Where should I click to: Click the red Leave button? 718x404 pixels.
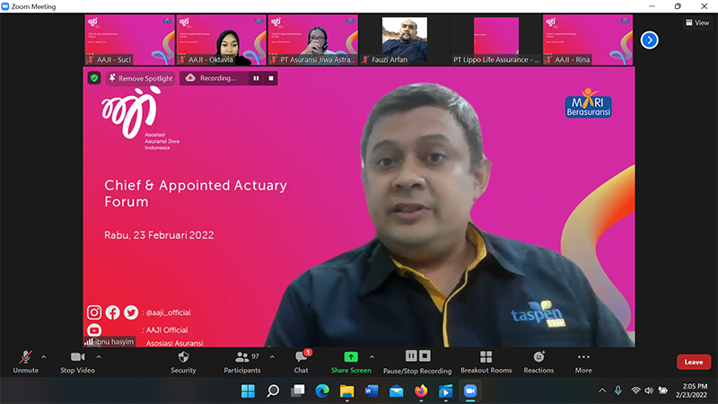(694, 362)
